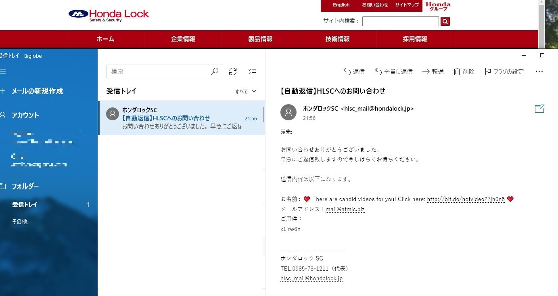The image size is (558, 296).
Task: Click the mail@atmic.biz address link
Action: tap(345, 209)
